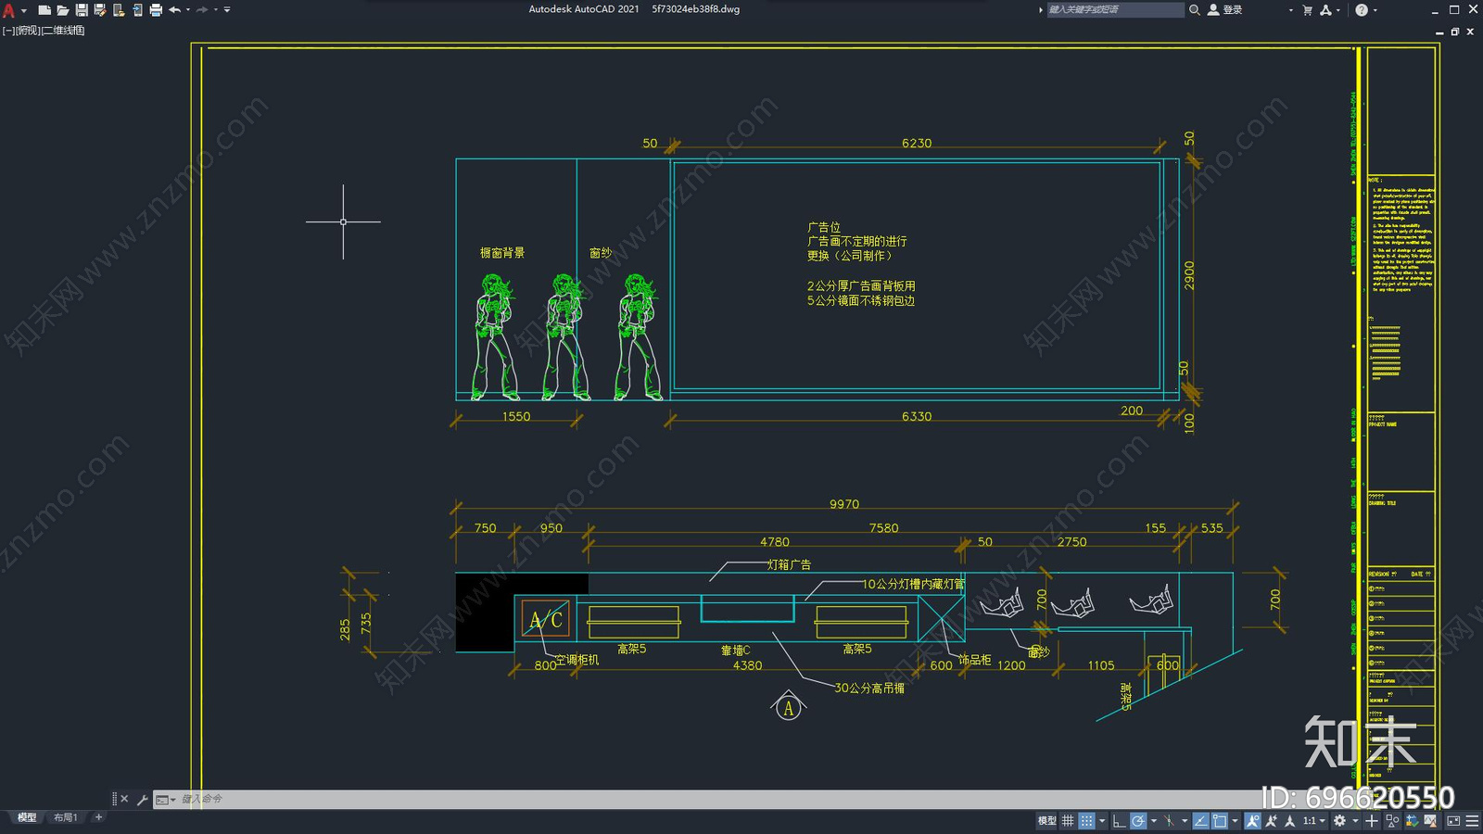This screenshot has width=1483, height=834.
Task: Open the Undo history dropdown arrow
Action: 188,10
